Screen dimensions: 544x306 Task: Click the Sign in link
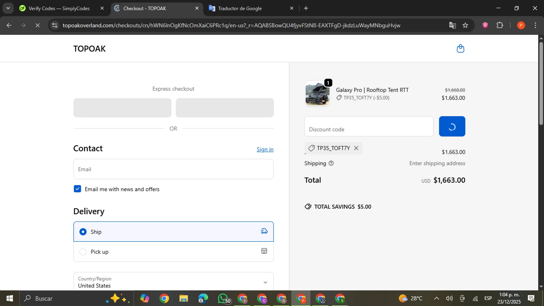coord(265,149)
